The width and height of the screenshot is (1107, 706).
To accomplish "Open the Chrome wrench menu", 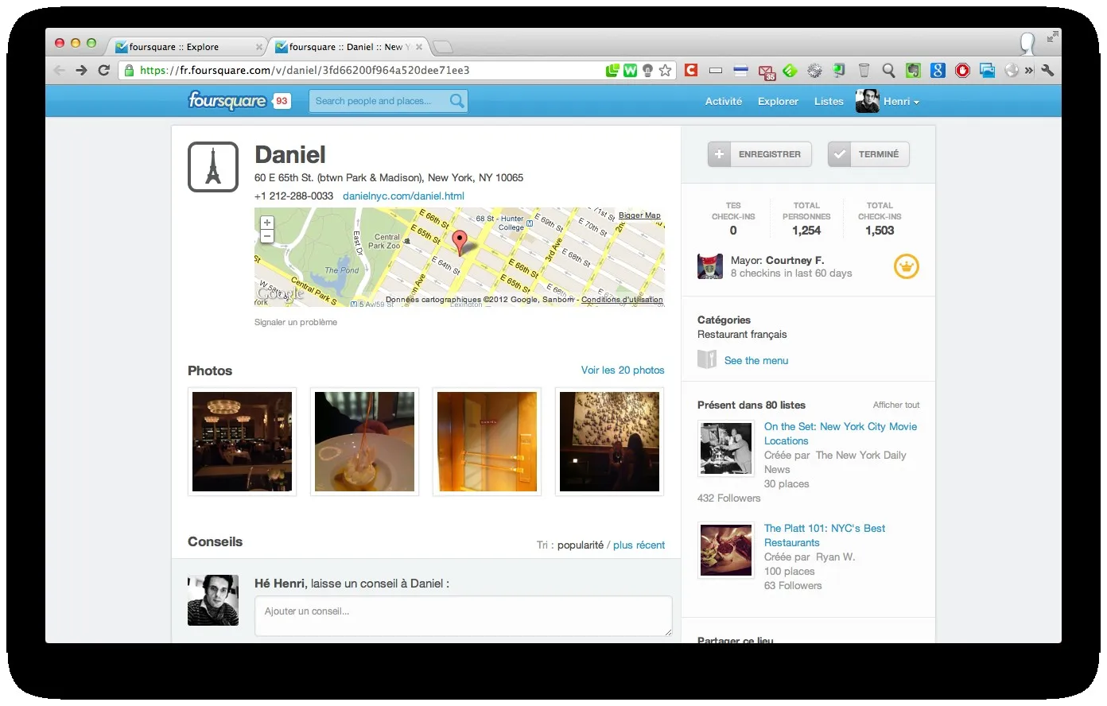I will 1047,70.
